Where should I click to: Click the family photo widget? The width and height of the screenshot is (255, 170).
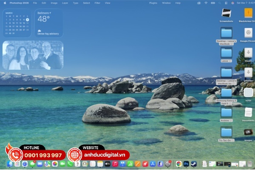pyautogui.click(x=33, y=55)
